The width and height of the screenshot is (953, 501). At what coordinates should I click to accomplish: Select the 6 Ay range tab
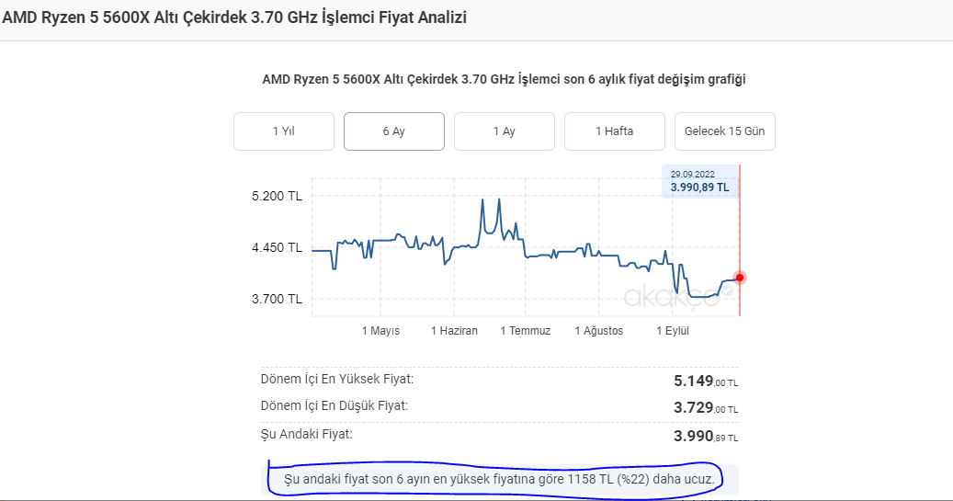coord(393,131)
